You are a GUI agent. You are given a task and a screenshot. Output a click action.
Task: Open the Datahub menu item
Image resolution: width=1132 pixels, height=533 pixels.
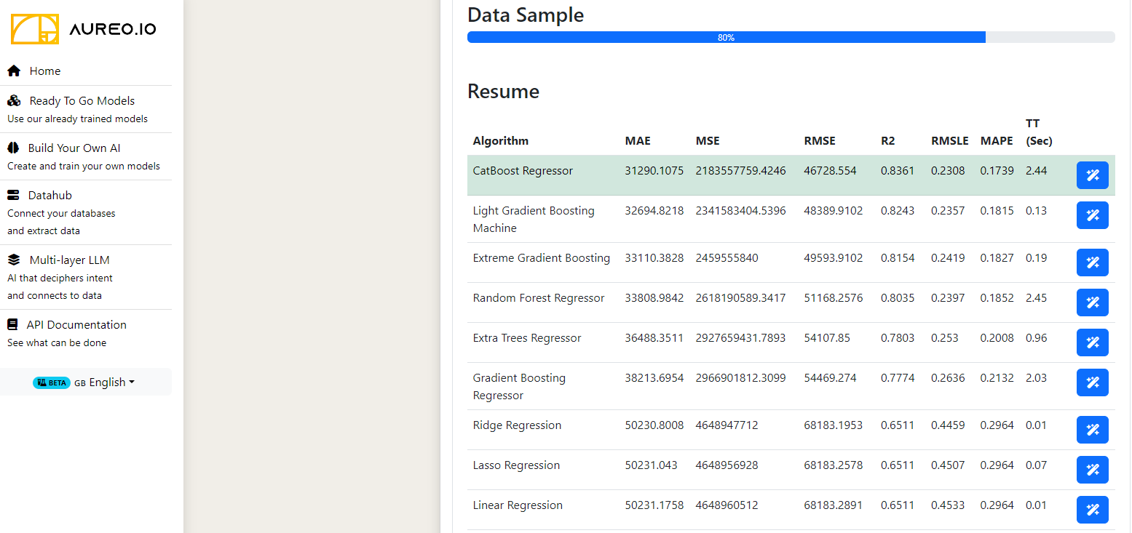pyautogui.click(x=50, y=196)
